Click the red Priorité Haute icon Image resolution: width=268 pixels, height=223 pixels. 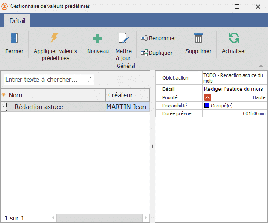(x=207, y=98)
